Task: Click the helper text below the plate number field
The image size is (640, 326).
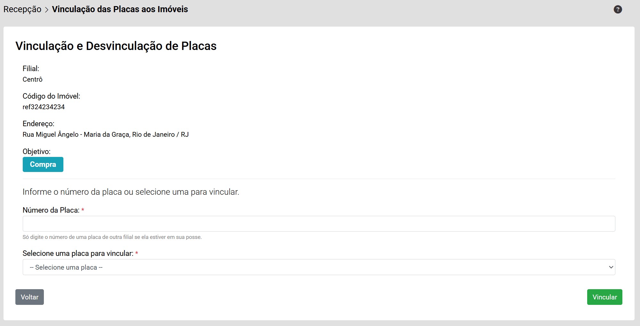Action: [x=112, y=237]
